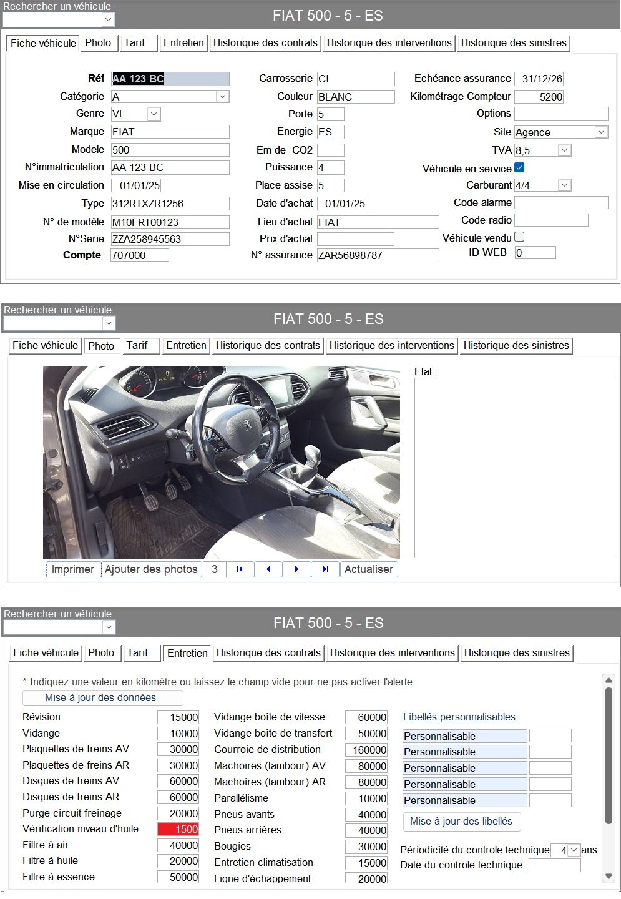The width and height of the screenshot is (621, 899).
Task: Open Historique des contrats tab above the vehicle form
Action: pyautogui.click(x=265, y=43)
